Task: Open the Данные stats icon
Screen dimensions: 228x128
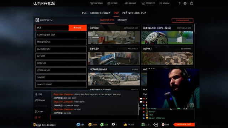Action: (126, 3)
